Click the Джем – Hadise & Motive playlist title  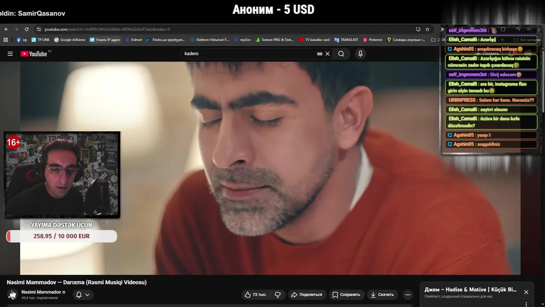[470, 290]
